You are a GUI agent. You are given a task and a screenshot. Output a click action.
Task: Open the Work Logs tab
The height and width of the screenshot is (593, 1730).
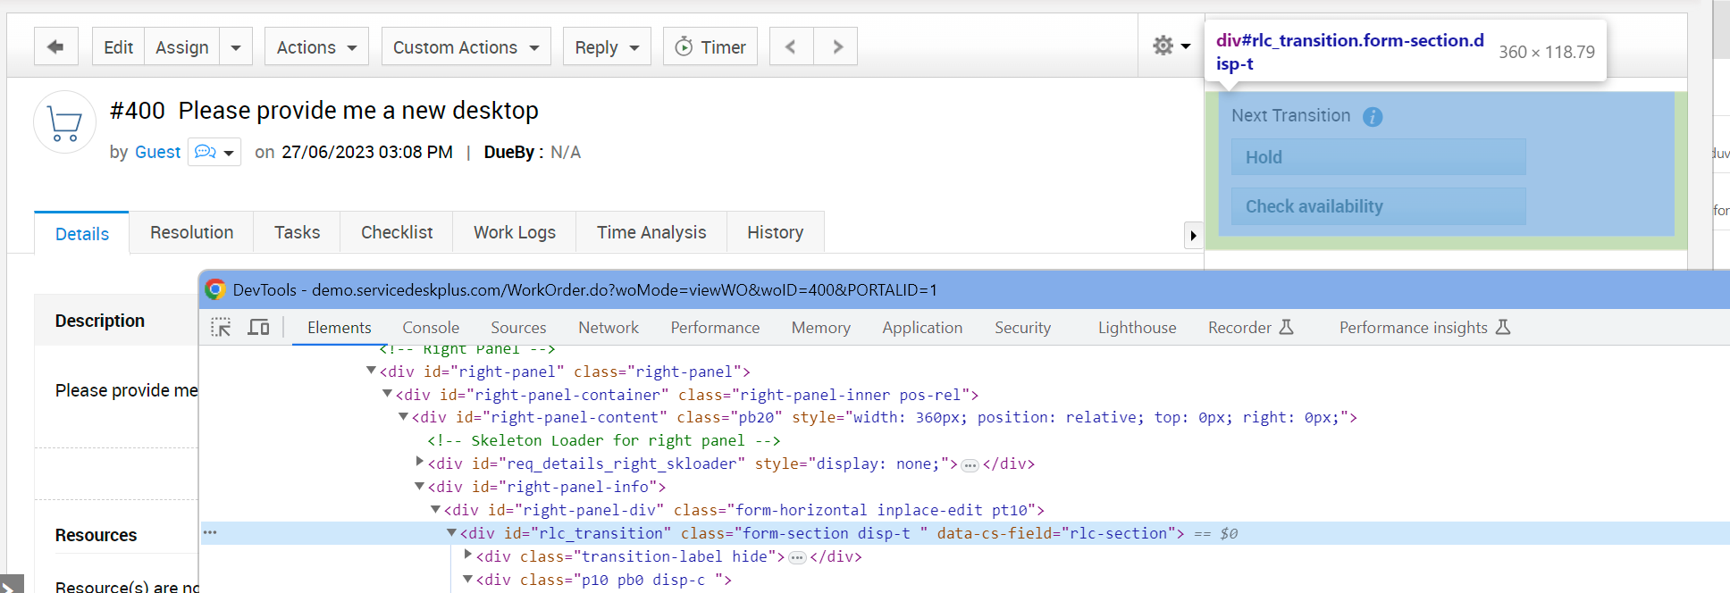coord(515,232)
